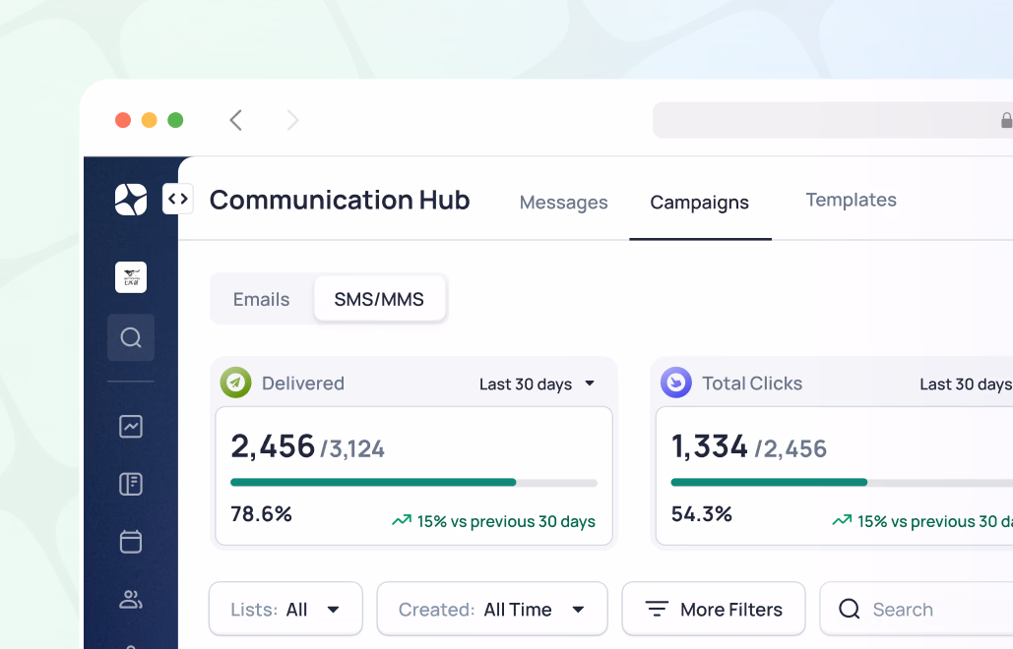Open Delivered Last 30 days dropdown
The image size is (1013, 649).
click(x=537, y=383)
